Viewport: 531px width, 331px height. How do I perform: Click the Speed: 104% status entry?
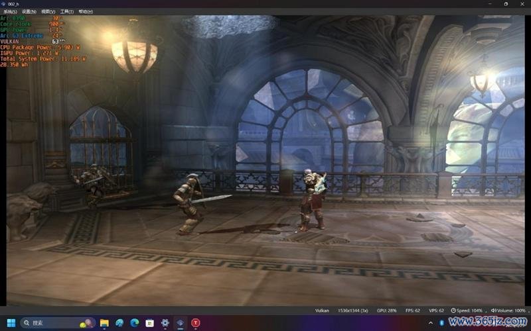click(467, 310)
